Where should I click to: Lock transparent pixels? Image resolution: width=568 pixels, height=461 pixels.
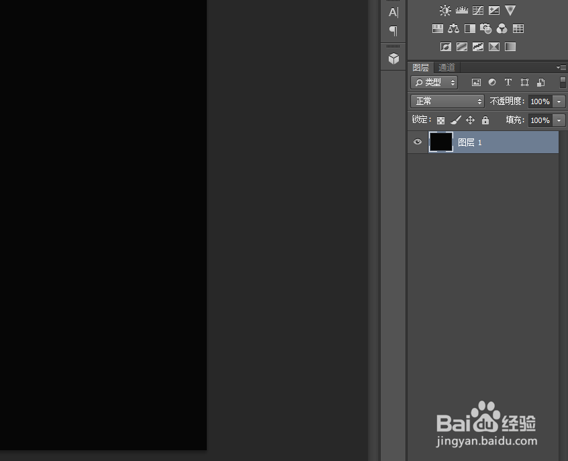[x=440, y=120]
